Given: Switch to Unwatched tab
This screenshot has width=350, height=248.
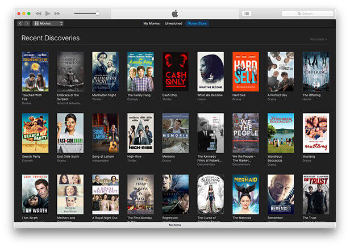Looking at the screenshot, I should click(173, 23).
